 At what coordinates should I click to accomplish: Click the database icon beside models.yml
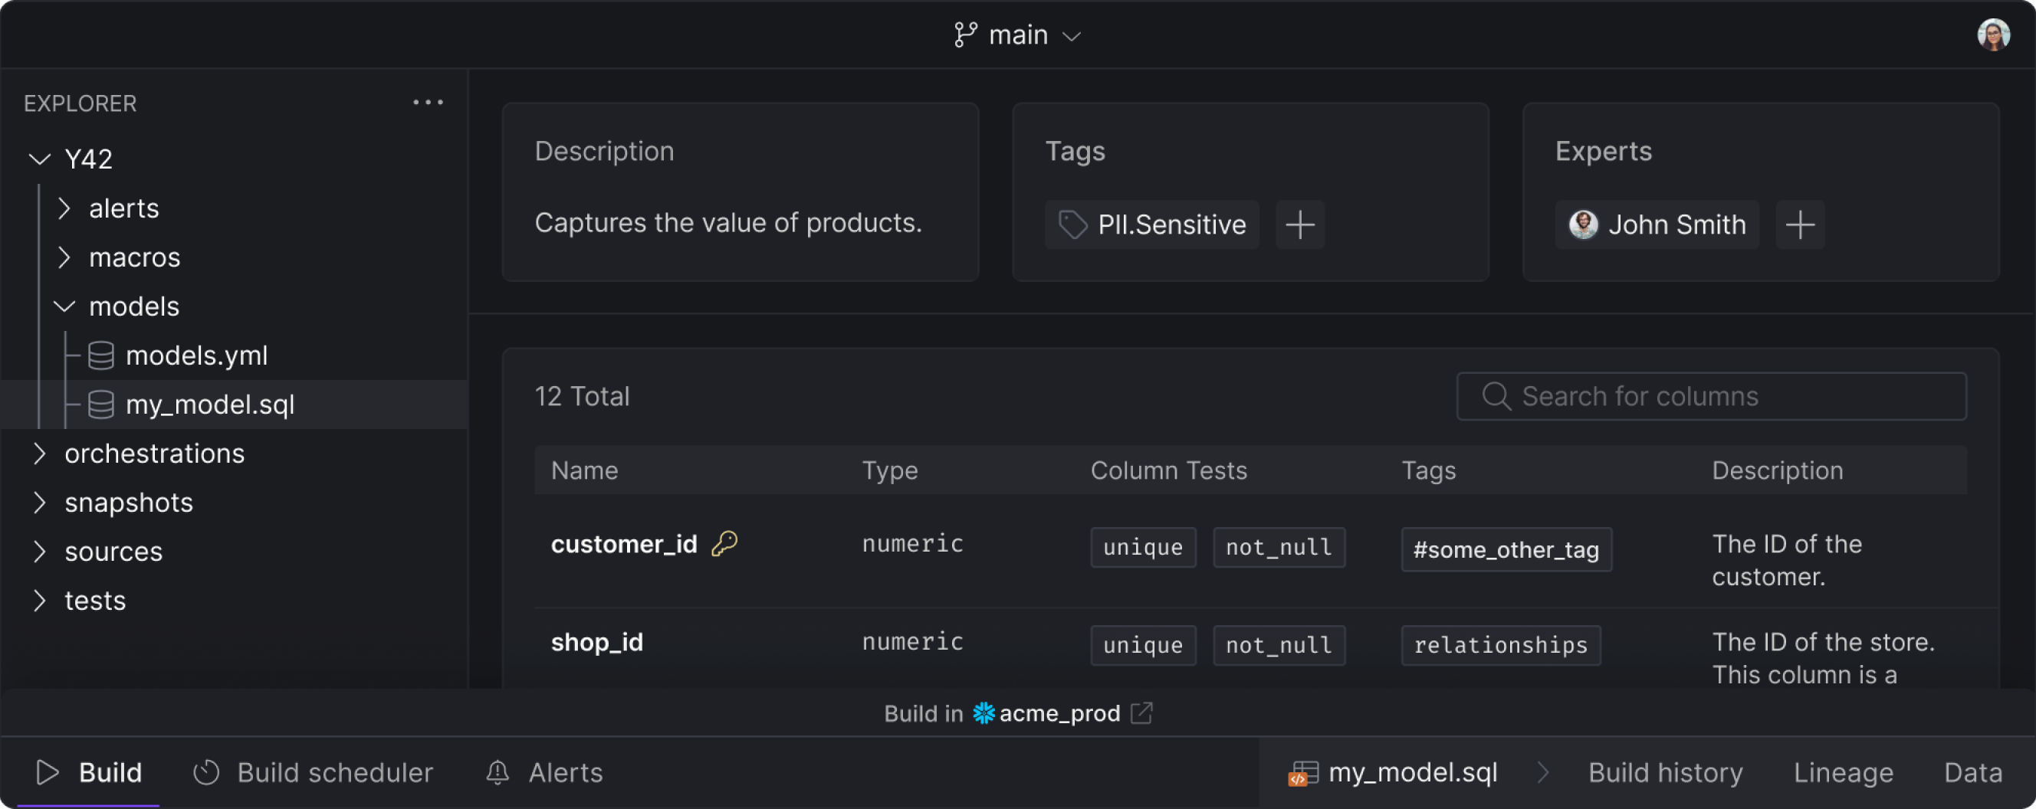[100, 355]
